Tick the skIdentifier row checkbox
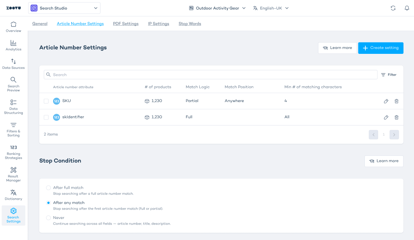Image resolution: width=414 pixels, height=240 pixels. [x=46, y=117]
